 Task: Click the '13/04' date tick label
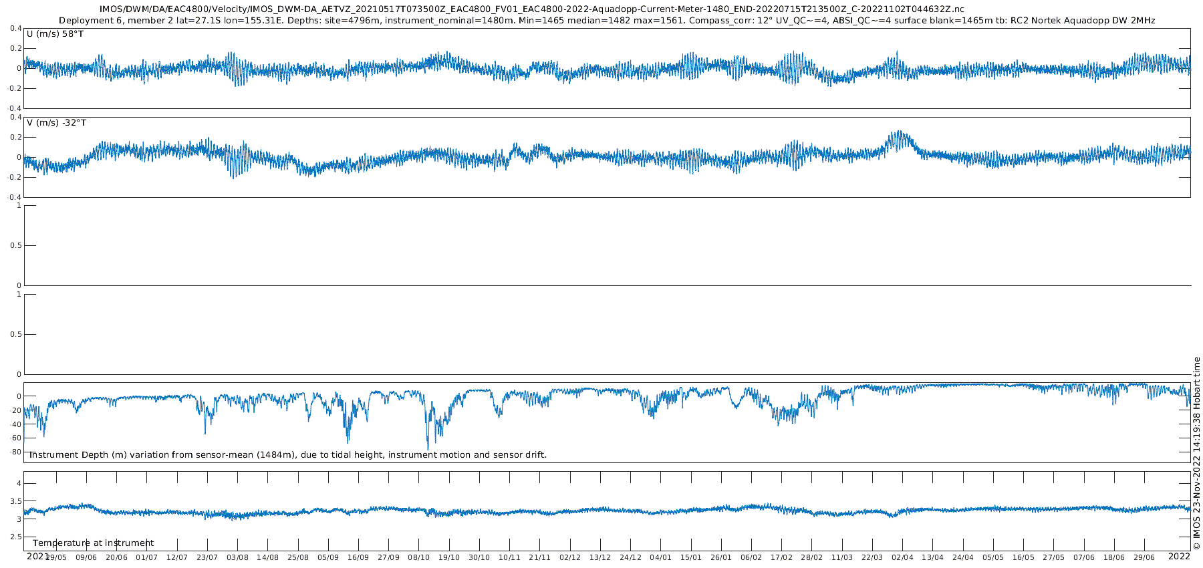(932, 557)
